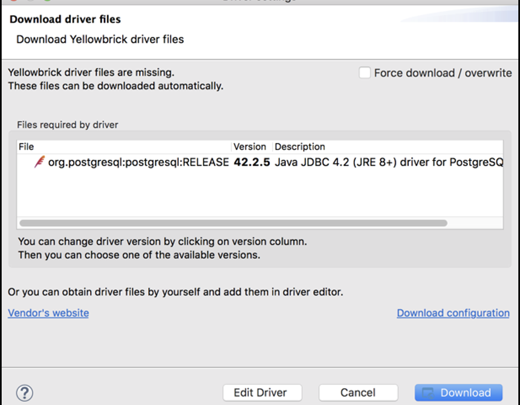Open Vendor's website link

tap(48, 313)
